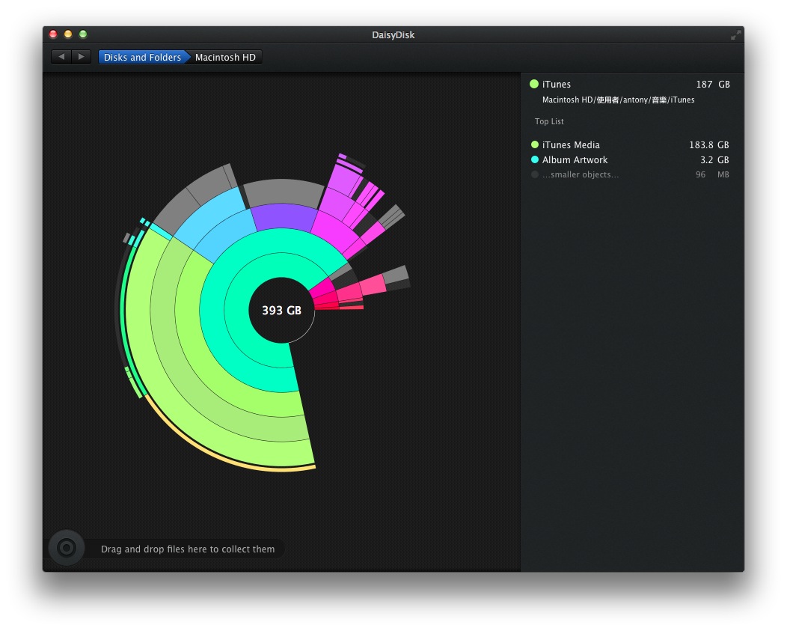Open the collector target icon
The height and width of the screenshot is (631, 787).
tap(67, 548)
